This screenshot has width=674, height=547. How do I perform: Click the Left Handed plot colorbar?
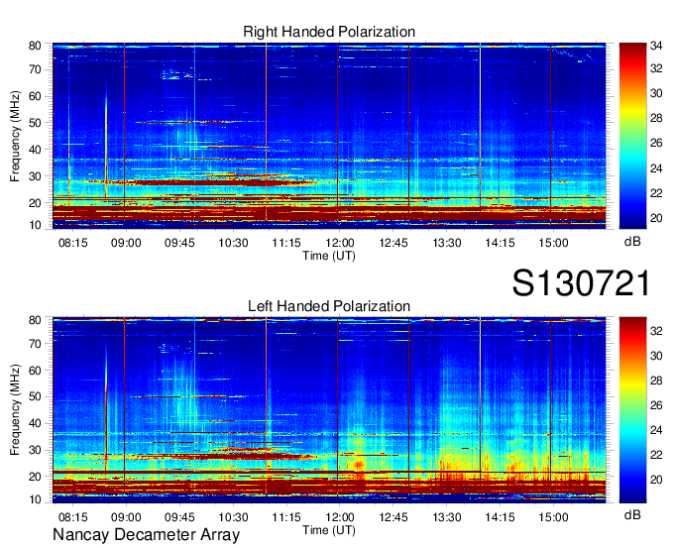632,410
